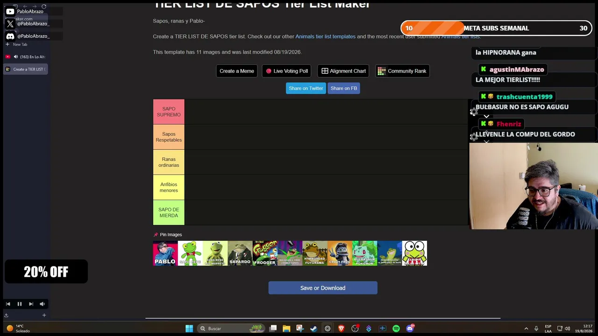Viewport: 598px width, 336px height.
Task: Open the downloads icon in the sidebar
Action: click(6, 315)
